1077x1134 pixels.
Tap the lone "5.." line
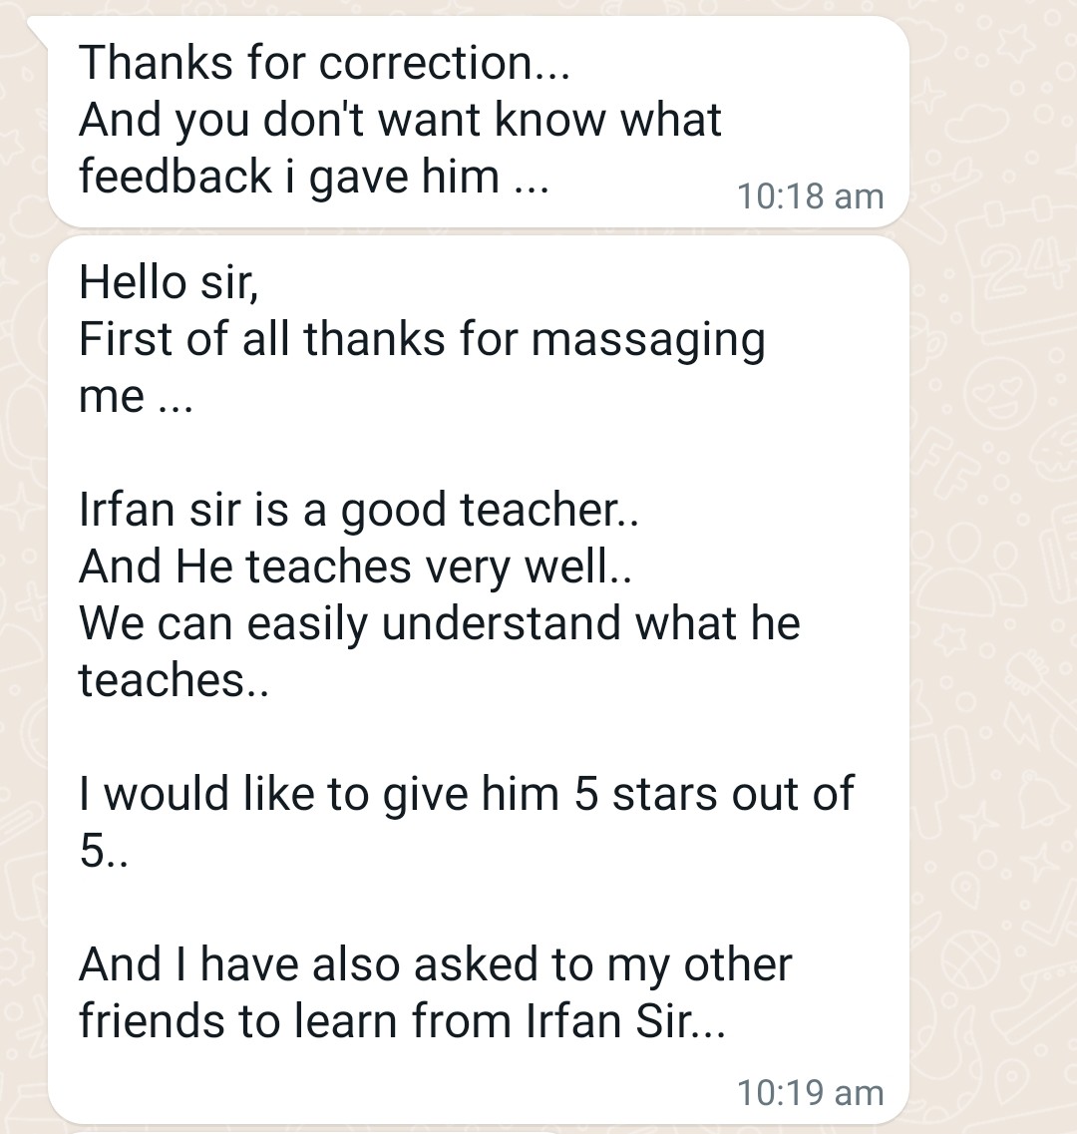[x=104, y=851]
